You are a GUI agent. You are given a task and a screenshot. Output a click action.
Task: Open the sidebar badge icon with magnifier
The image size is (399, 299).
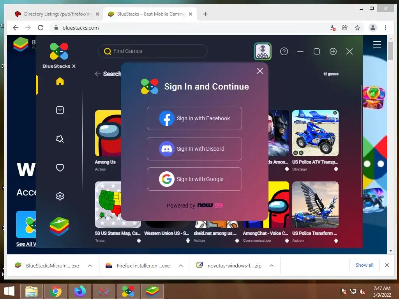click(60, 139)
